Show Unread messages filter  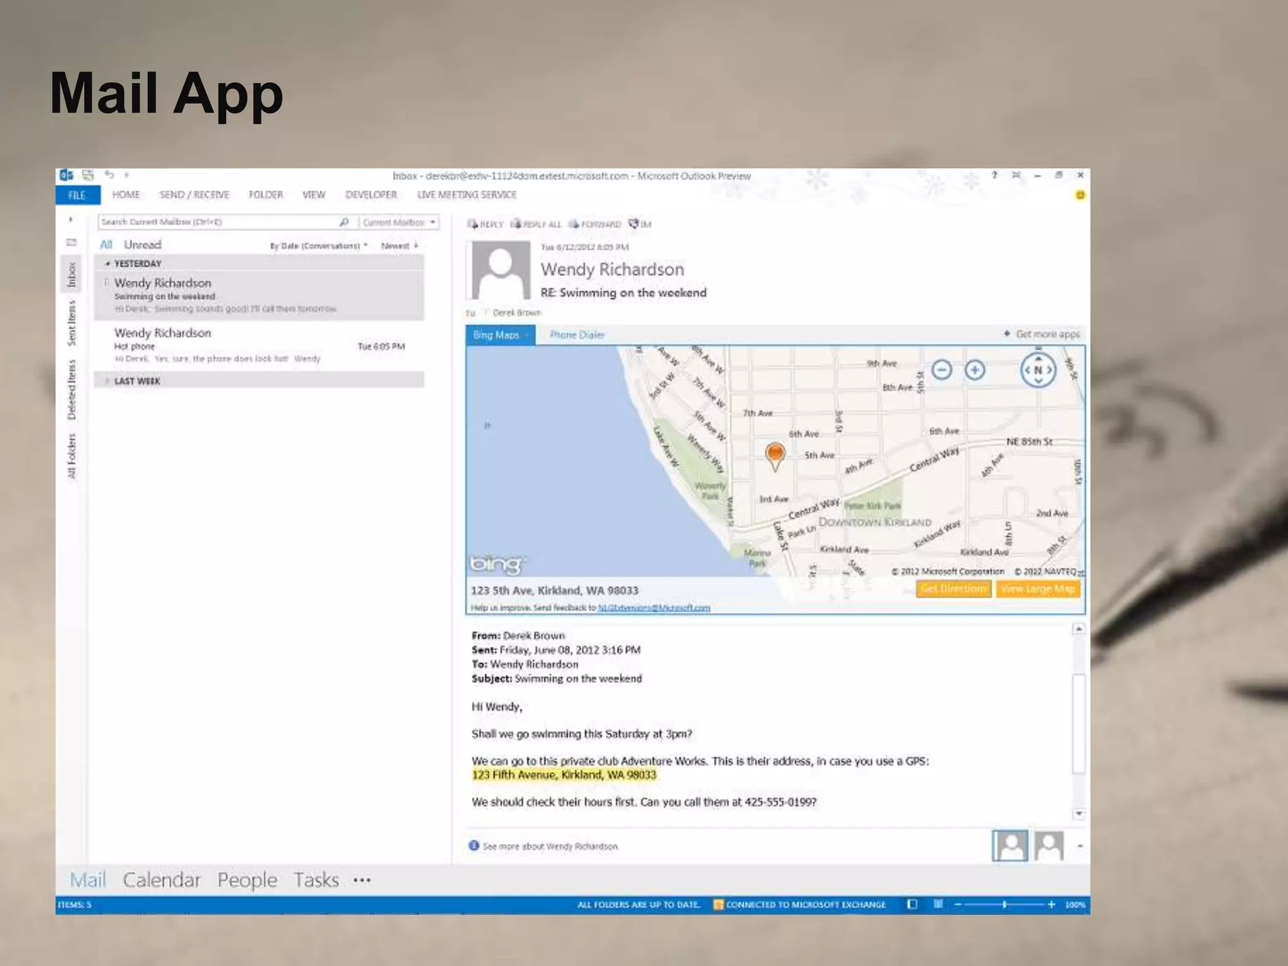point(143,245)
